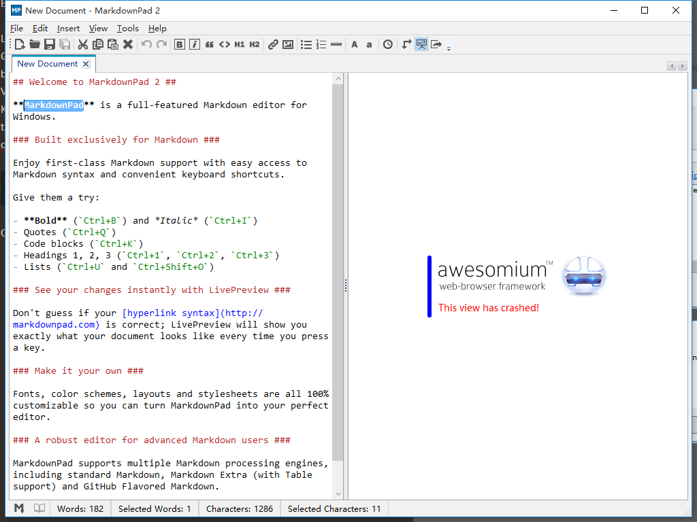Click the MarkdownPad MP title bar icon

(x=16, y=10)
